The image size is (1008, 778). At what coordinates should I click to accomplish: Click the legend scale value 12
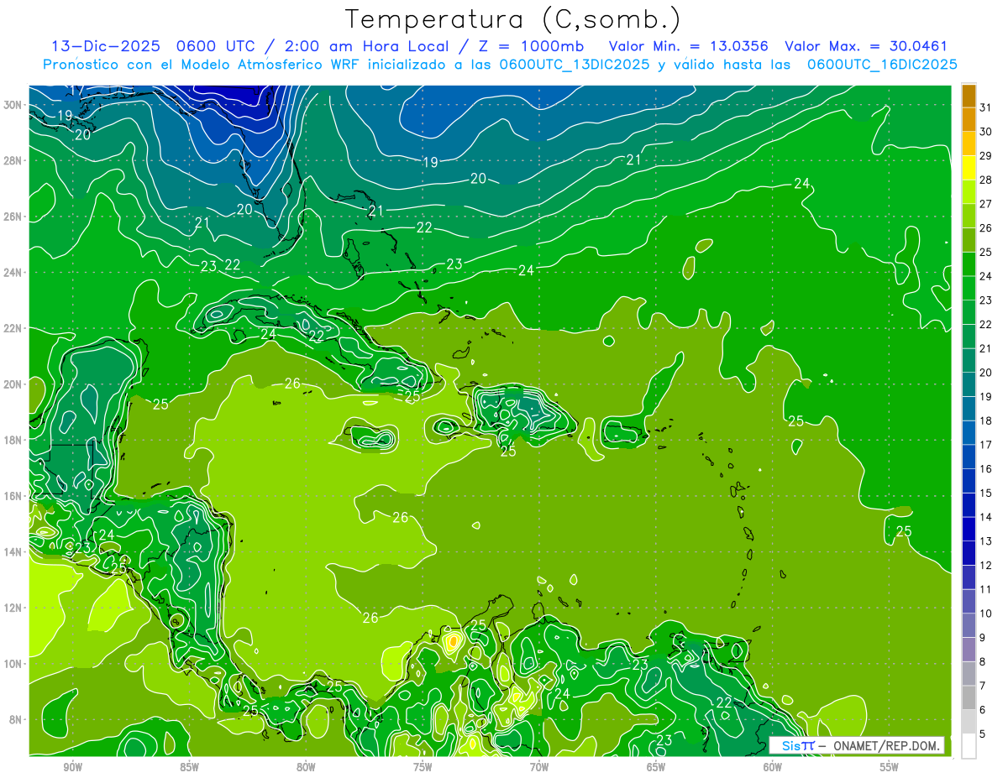click(x=985, y=565)
